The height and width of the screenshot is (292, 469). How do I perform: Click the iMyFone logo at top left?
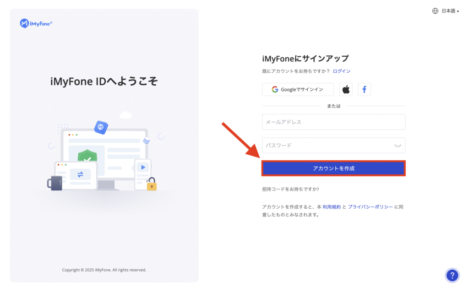36,23
